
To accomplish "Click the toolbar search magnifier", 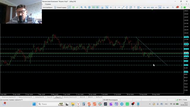I will point(173,7).
